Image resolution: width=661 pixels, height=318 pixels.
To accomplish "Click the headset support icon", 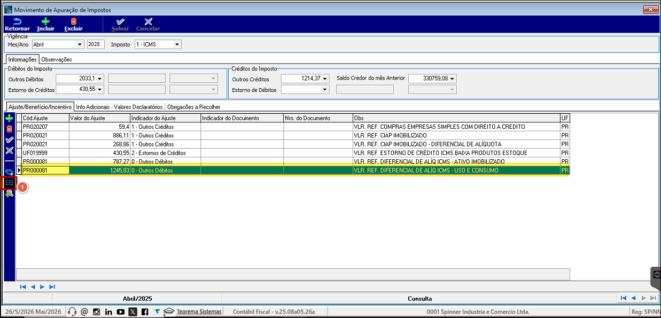I will click(x=73, y=312).
